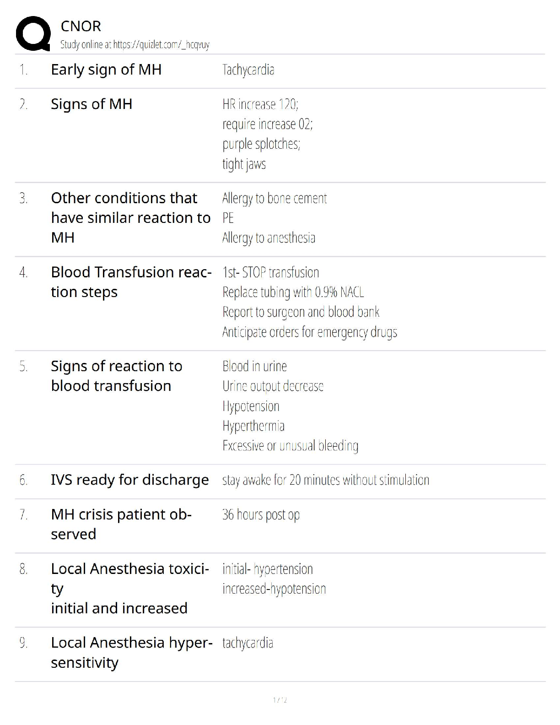The height and width of the screenshot is (725, 560).
Task: Click 'Allergy to bone cement' text
Action: (275, 198)
